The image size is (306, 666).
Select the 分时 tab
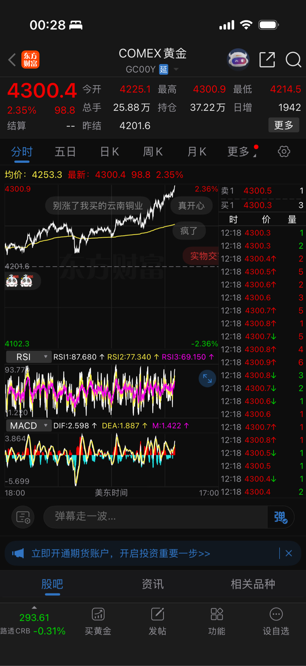pyautogui.click(x=22, y=152)
